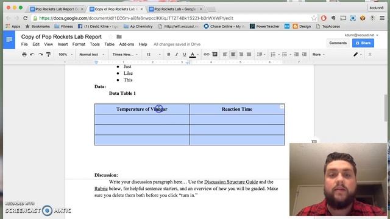
Task: Click the Comments button
Action: coord(338,43)
